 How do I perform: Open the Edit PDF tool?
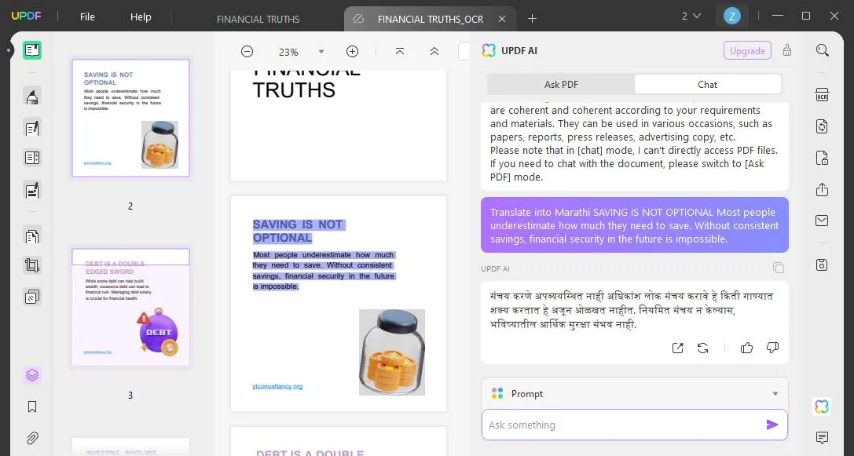[x=32, y=129]
